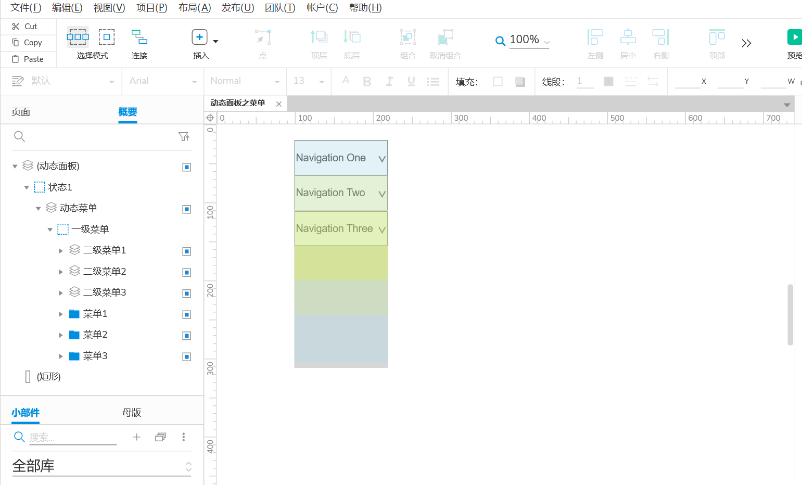
Task: Click the green Preview (预览) button
Action: [x=794, y=37]
